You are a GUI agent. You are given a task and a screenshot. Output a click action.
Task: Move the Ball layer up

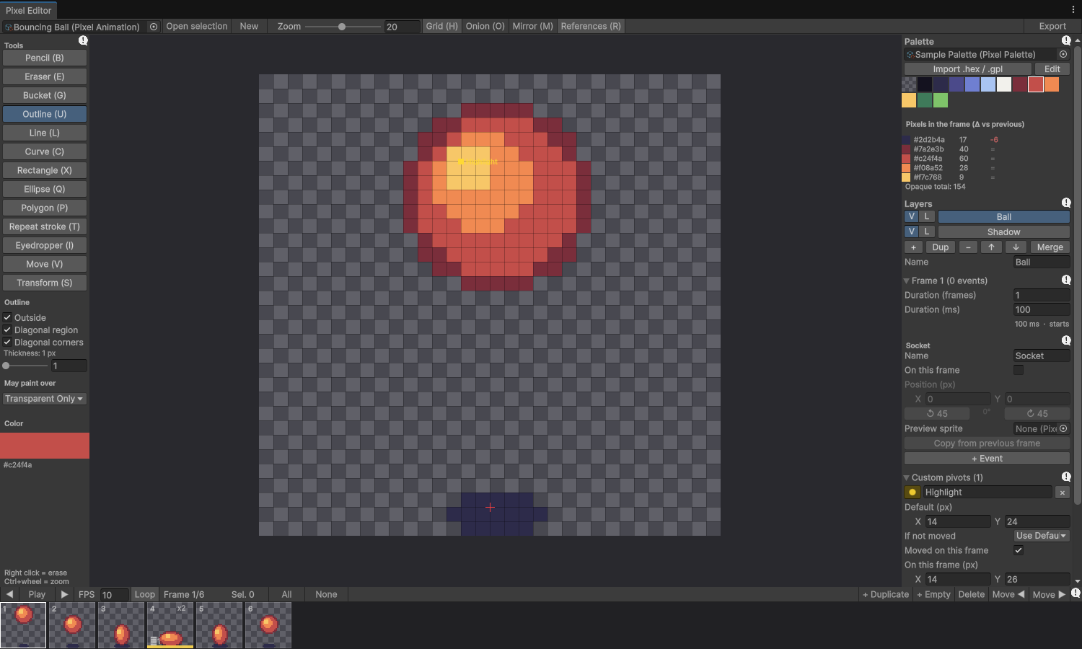992,247
